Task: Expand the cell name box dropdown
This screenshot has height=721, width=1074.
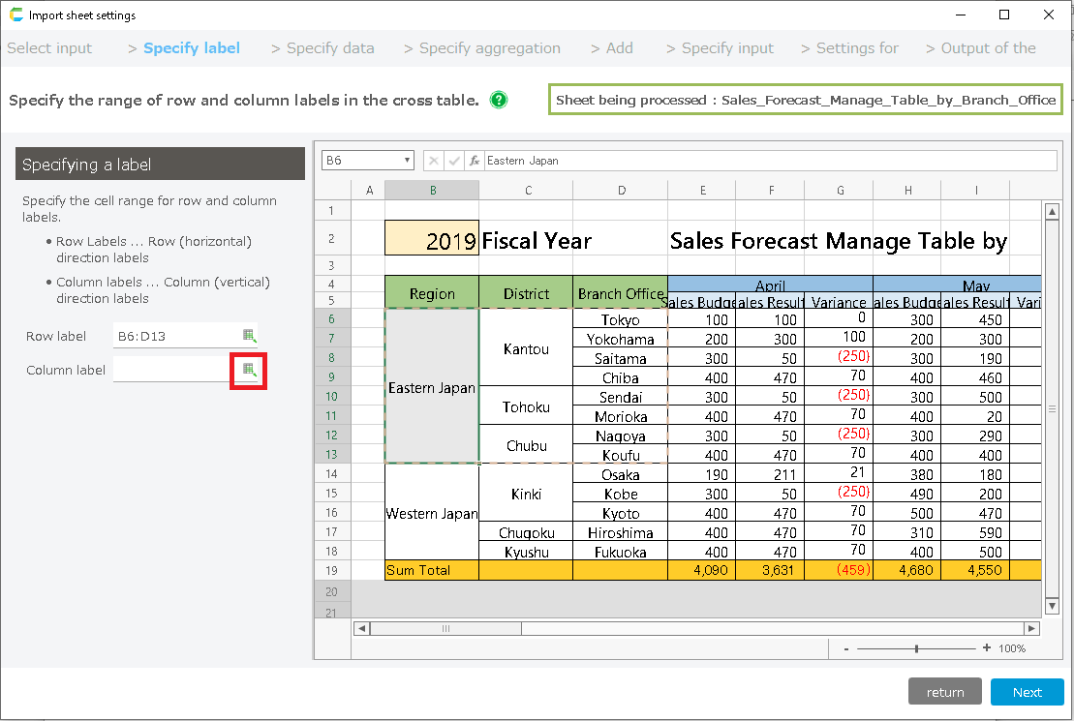Action: coord(407,161)
